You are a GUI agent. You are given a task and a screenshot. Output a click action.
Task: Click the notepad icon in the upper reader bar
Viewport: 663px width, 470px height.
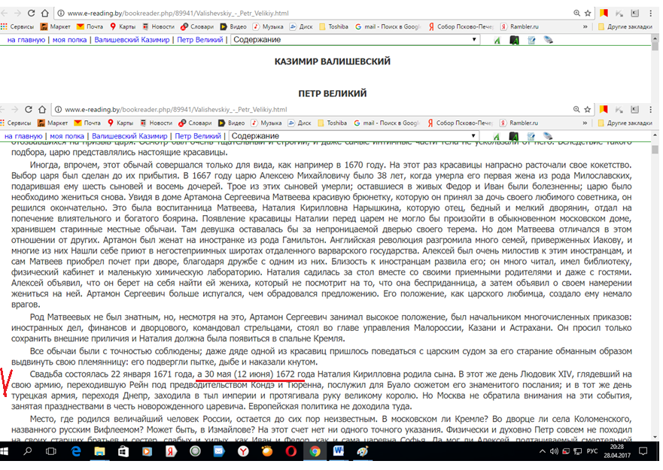531,40
